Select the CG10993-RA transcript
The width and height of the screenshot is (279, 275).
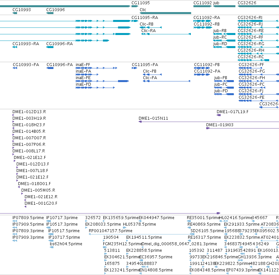click(x=15, y=47)
